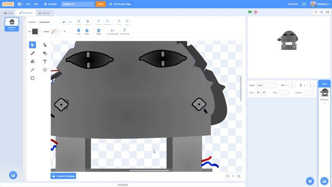Move selection Forward one layer
Image resolution: width=332 pixels, height=187 pixels.
tap(99, 22)
